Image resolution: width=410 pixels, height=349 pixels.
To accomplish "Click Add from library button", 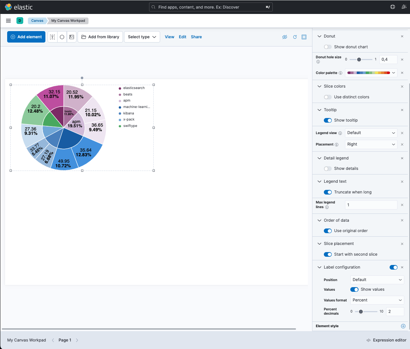I will click(100, 37).
